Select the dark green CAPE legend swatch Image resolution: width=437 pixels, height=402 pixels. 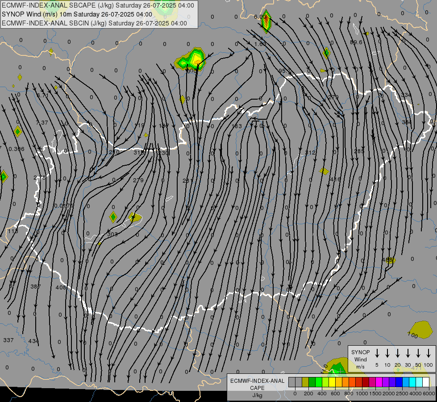(312, 382)
